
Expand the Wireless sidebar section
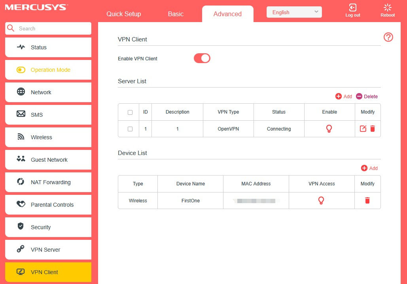tap(48, 137)
